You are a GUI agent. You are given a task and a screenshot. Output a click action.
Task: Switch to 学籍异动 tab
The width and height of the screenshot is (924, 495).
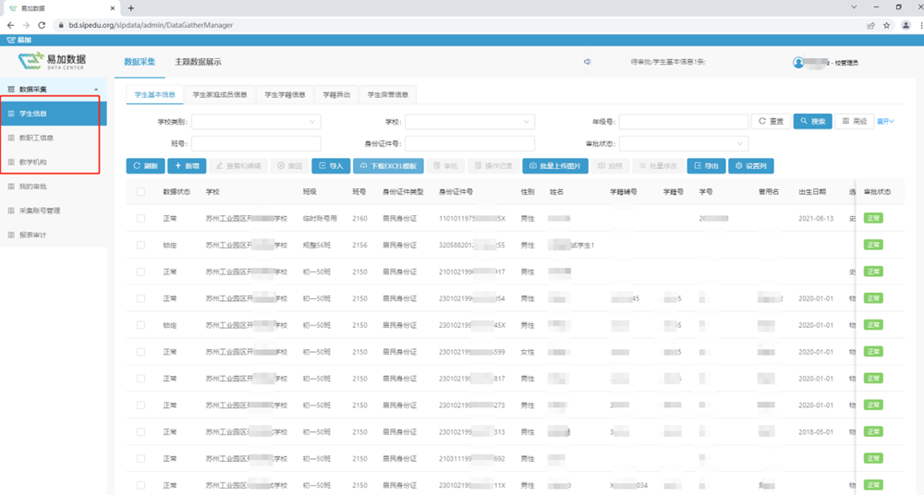coord(336,95)
